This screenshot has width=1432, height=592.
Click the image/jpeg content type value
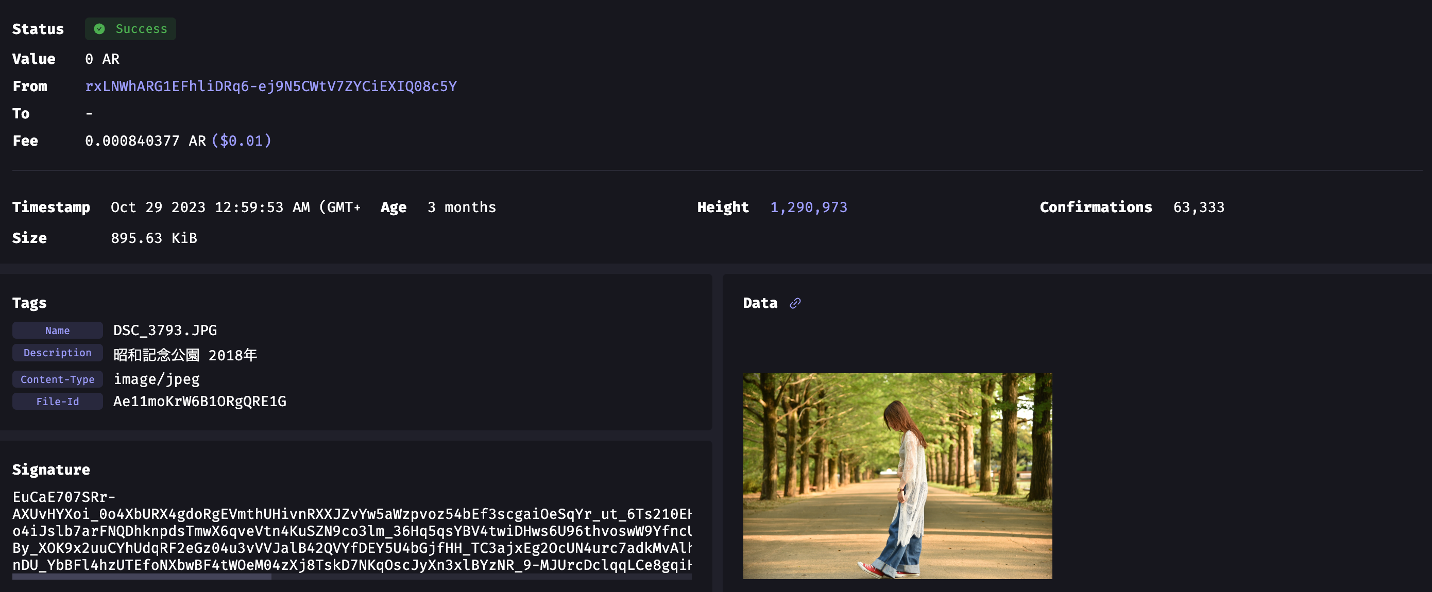click(156, 379)
